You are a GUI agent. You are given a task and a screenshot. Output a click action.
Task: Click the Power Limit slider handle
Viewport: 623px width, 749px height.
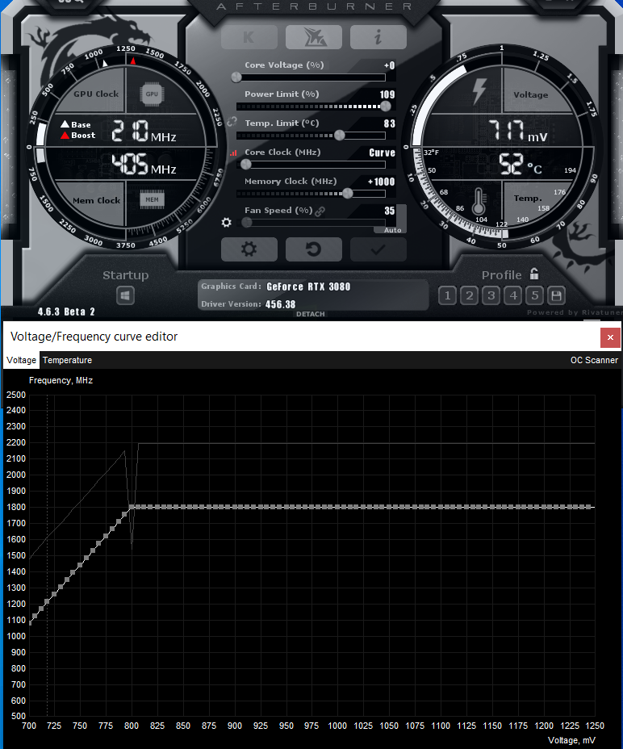coord(385,106)
